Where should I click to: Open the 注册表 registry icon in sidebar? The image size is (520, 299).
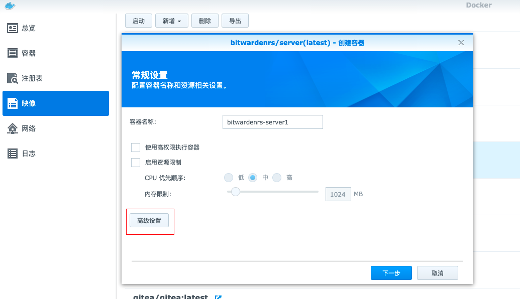(13, 78)
